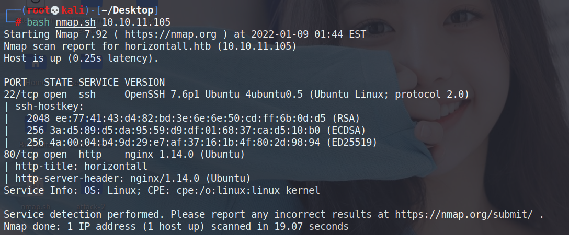This screenshot has width=569, height=235.
Task: Select the ECDSA hostkey fingerprint line
Action: pos(196,131)
